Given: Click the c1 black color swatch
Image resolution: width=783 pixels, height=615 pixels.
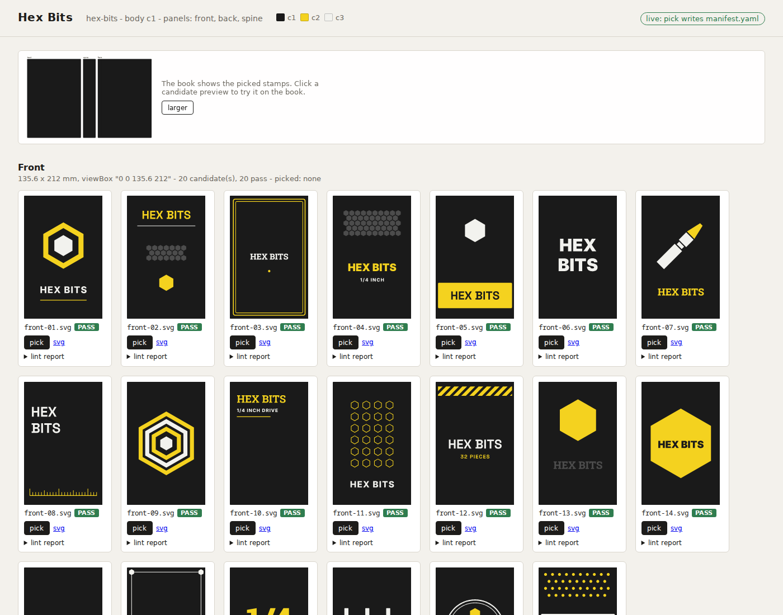Looking at the screenshot, I should click(280, 17).
